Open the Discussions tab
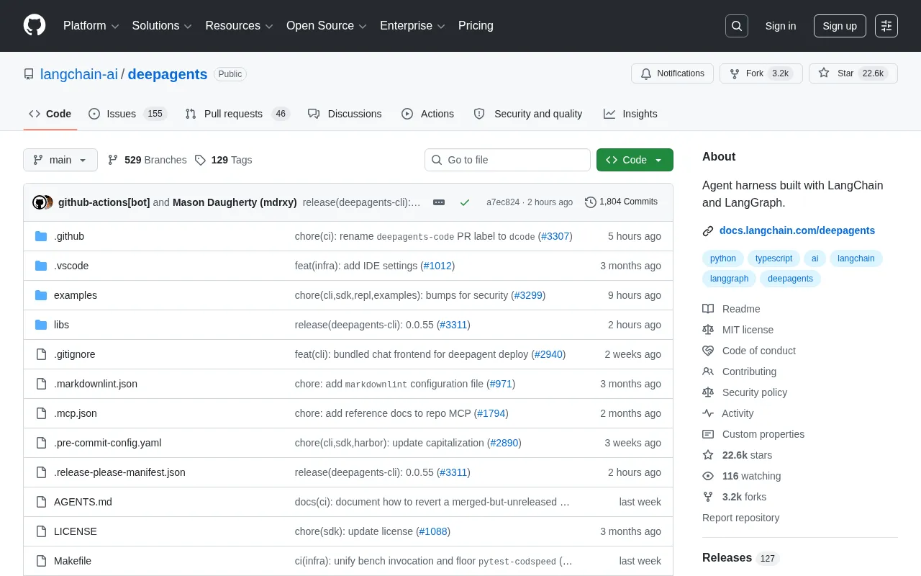Screen dimensions: 921x576 345,114
